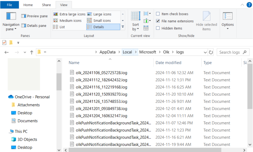The height and width of the screenshot is (152, 253).
Task: Go up one folder level
Action: 32,52
